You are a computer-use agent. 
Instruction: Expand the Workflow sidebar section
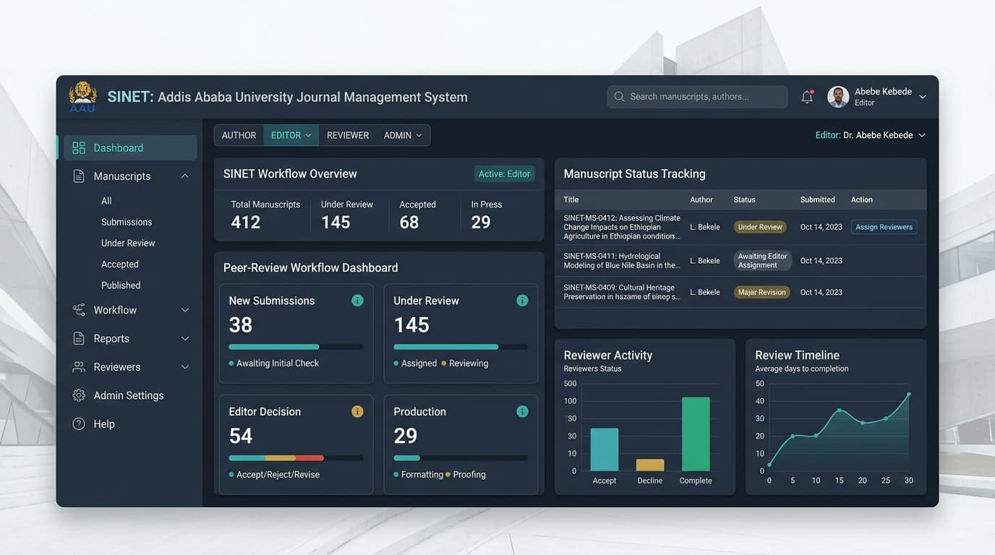pyautogui.click(x=185, y=310)
